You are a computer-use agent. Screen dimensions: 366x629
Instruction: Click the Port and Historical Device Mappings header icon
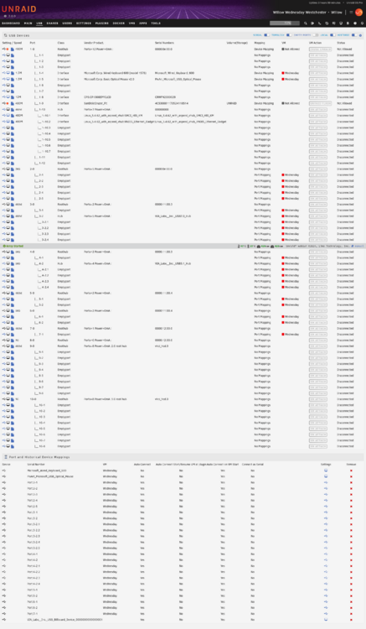[x=5, y=457]
